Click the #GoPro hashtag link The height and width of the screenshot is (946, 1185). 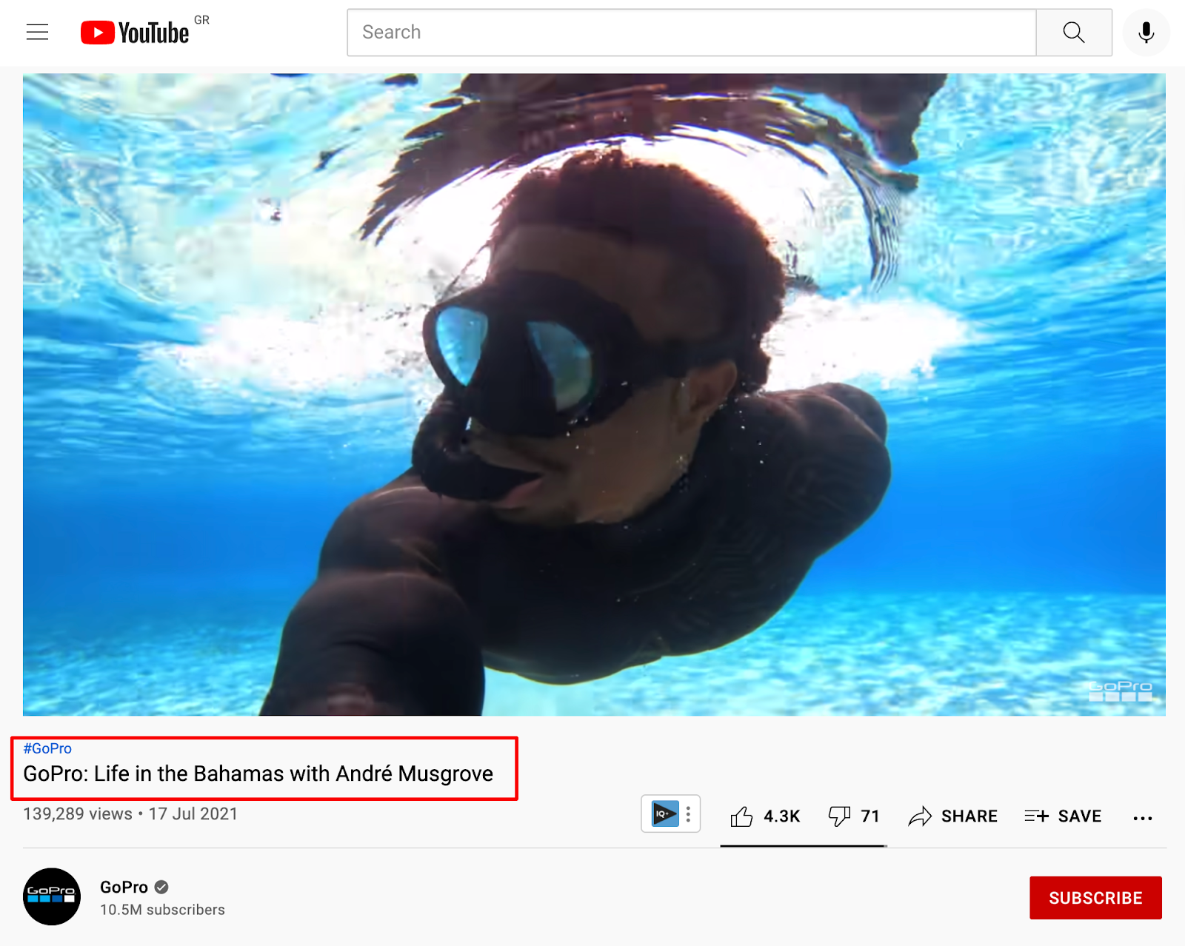pyautogui.click(x=47, y=748)
